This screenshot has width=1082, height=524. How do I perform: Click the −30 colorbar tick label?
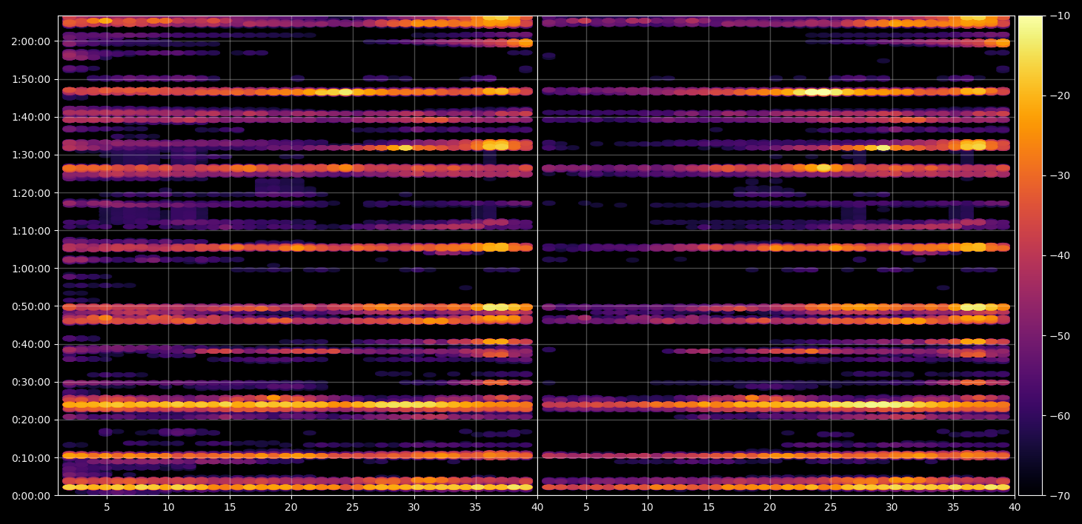click(1060, 175)
